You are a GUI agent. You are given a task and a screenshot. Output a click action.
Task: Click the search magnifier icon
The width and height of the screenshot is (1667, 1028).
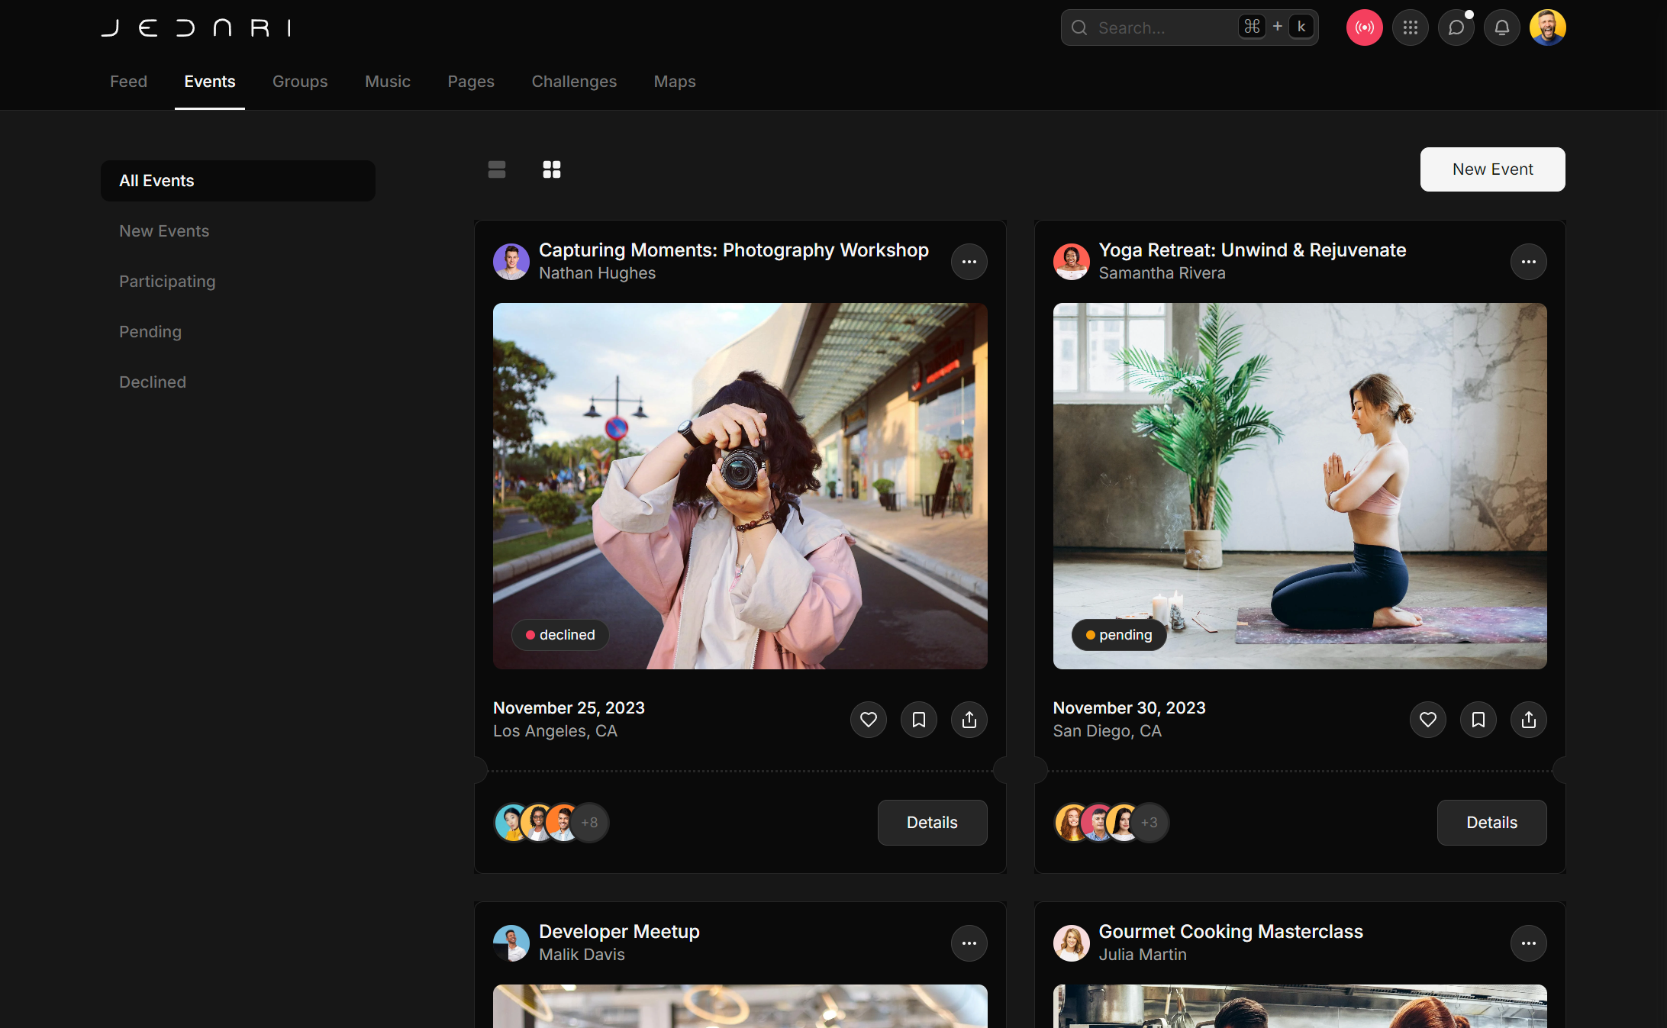[1079, 28]
